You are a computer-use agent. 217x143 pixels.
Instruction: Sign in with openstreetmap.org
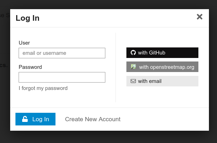coord(162,67)
